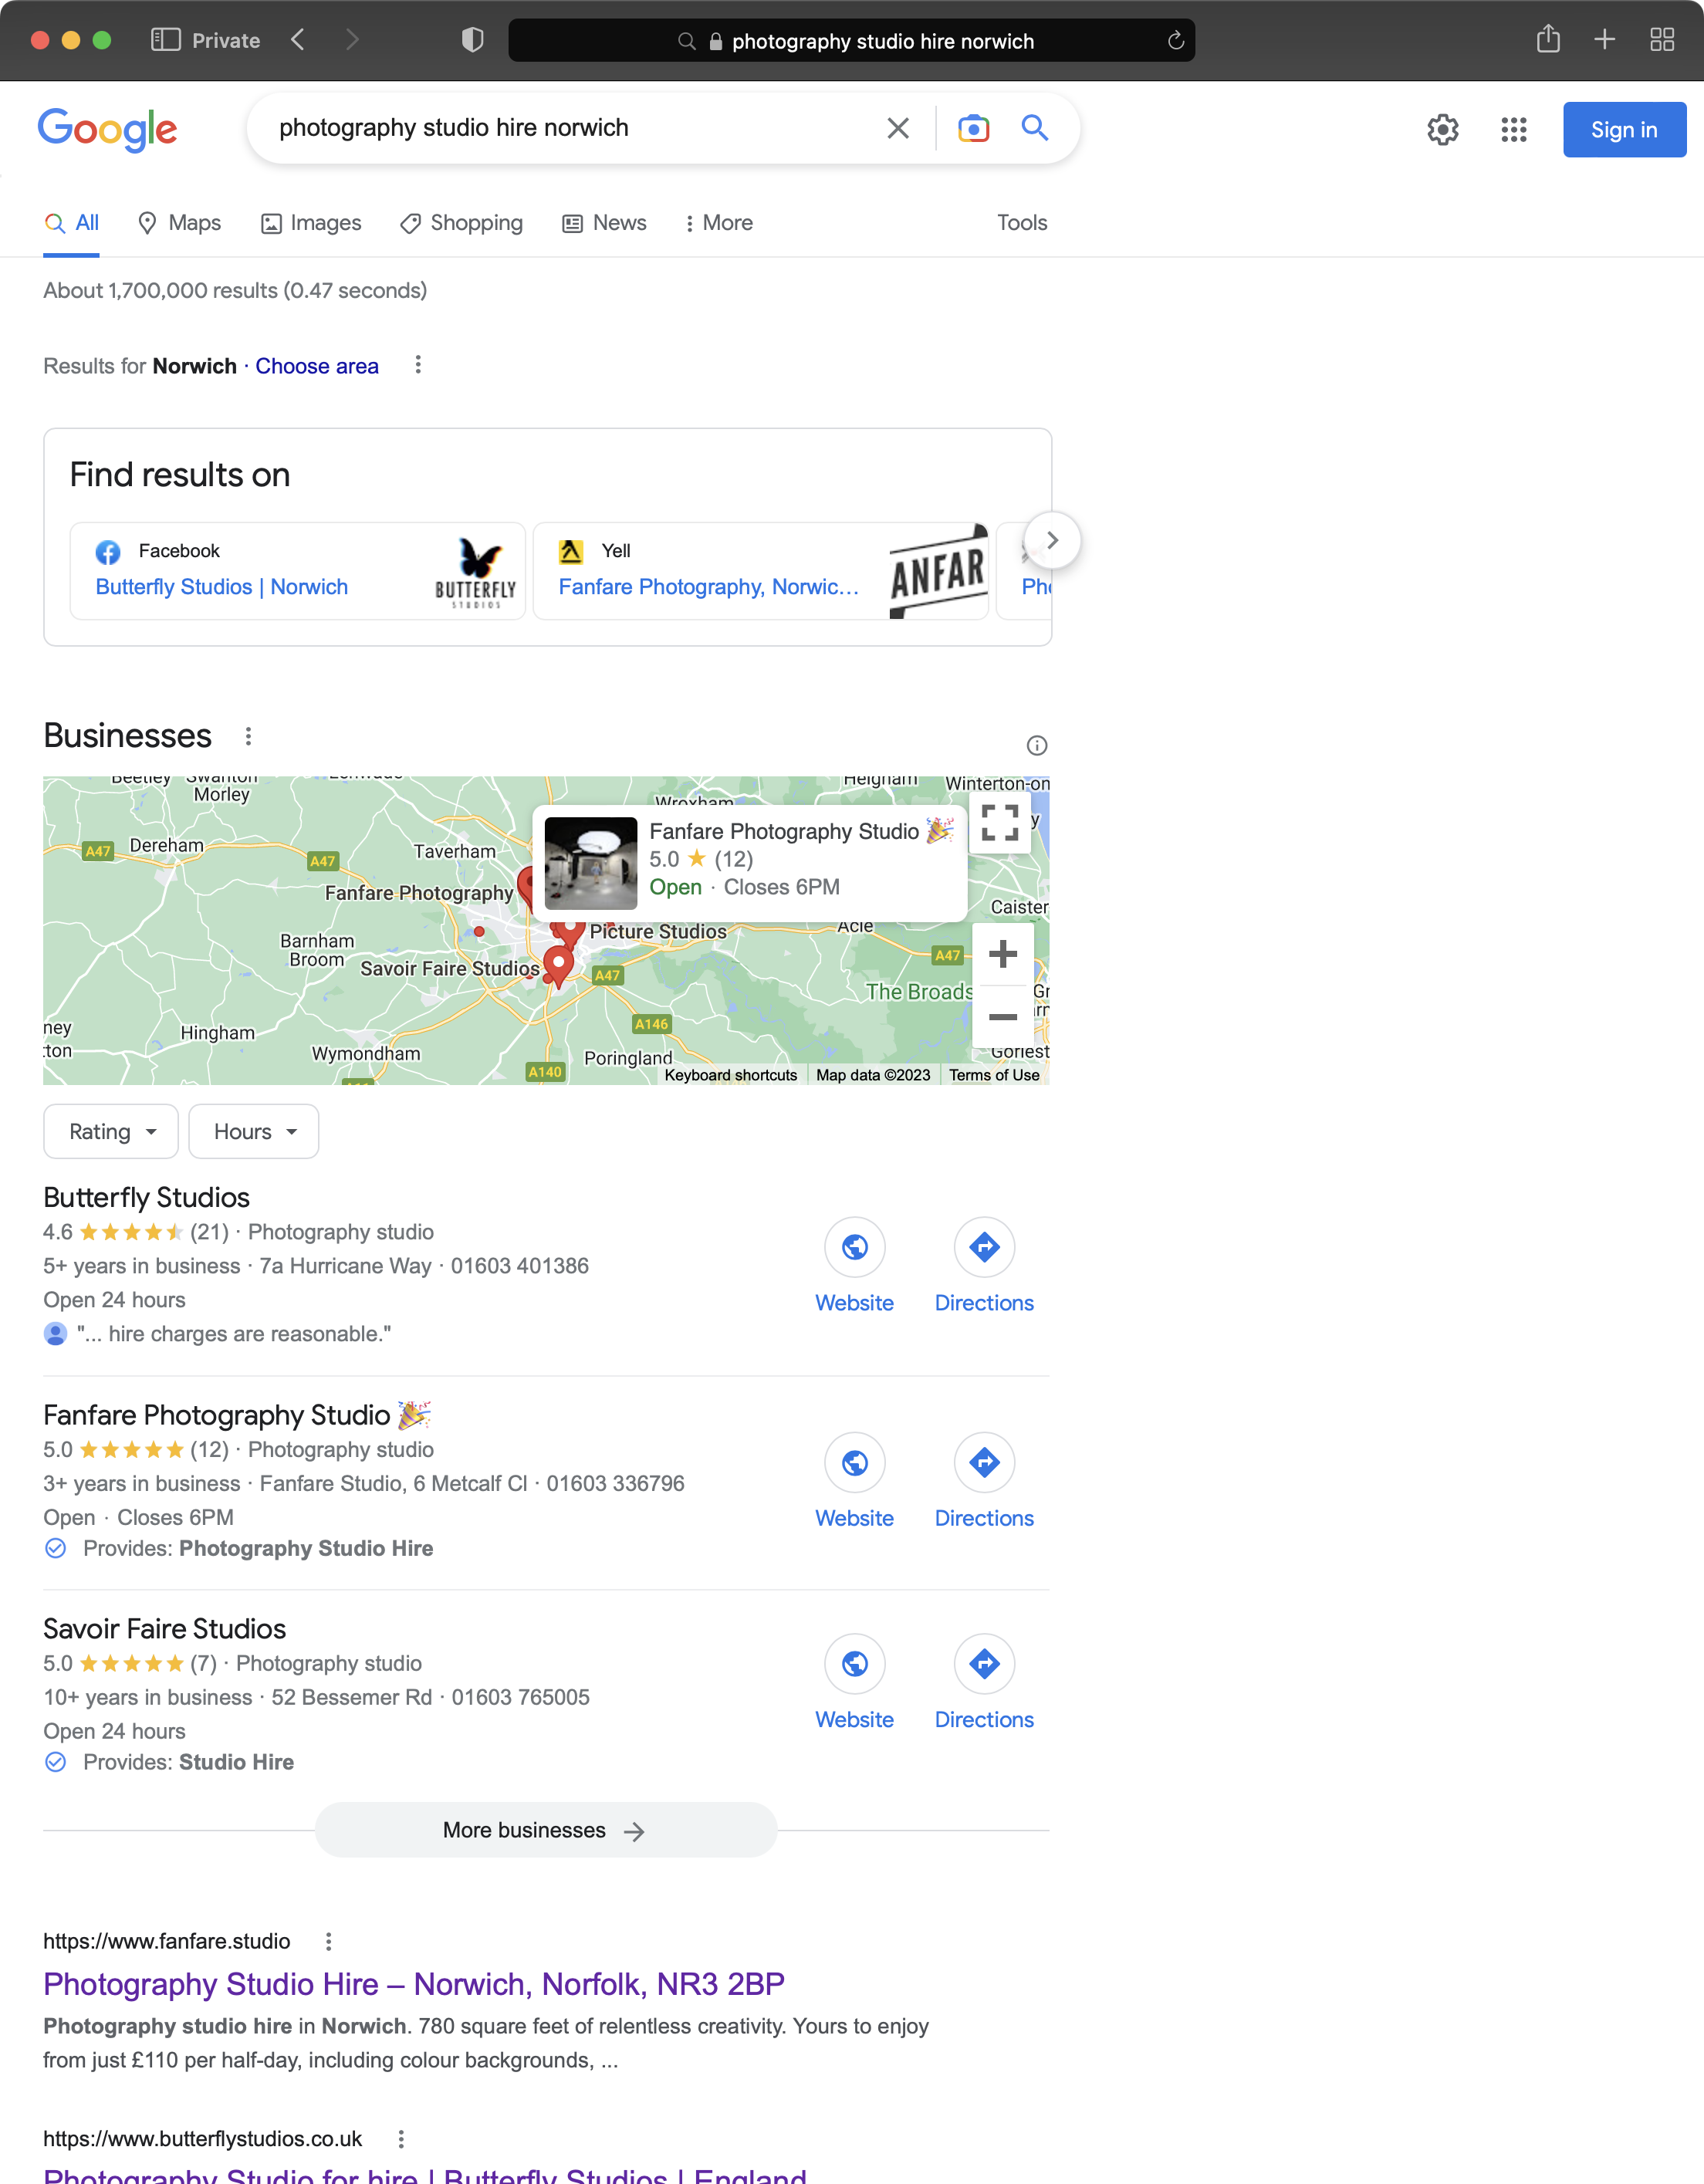Click the Sign in button
This screenshot has height=2184, width=1704.
[1625, 127]
